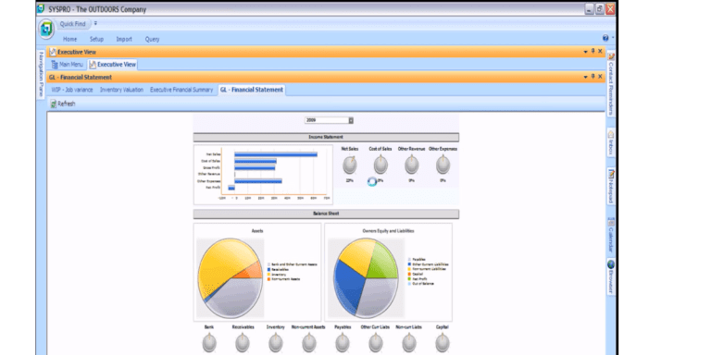Image resolution: width=711 pixels, height=355 pixels.
Task: Click the Other Expenses gauge dial
Action: click(x=443, y=165)
